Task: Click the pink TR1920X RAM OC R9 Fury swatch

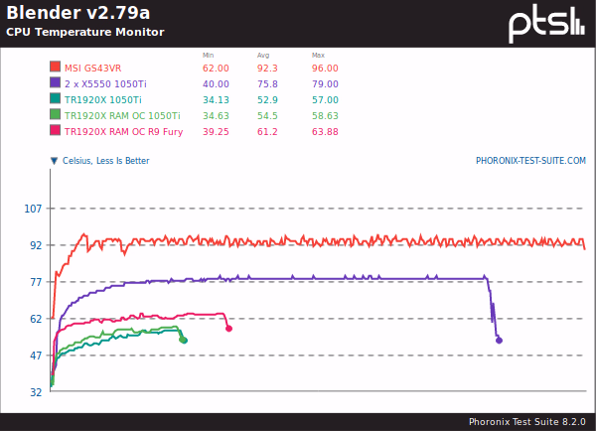Action: (56, 130)
